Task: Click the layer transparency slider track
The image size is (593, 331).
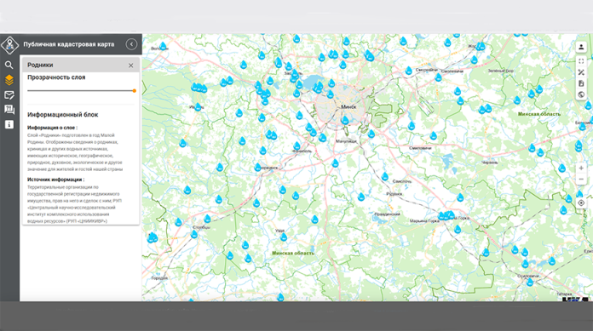Action: [x=81, y=91]
